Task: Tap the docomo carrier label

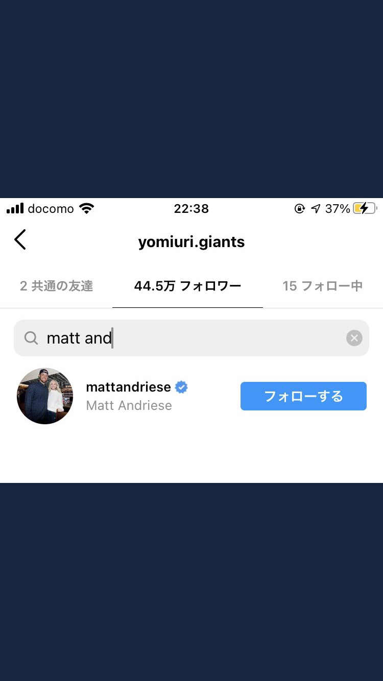Action: (x=51, y=208)
